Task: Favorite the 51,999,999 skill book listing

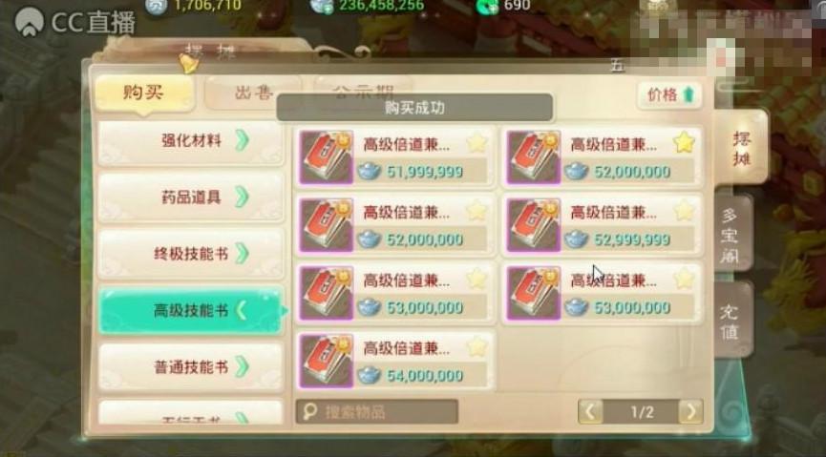Action: tap(477, 143)
